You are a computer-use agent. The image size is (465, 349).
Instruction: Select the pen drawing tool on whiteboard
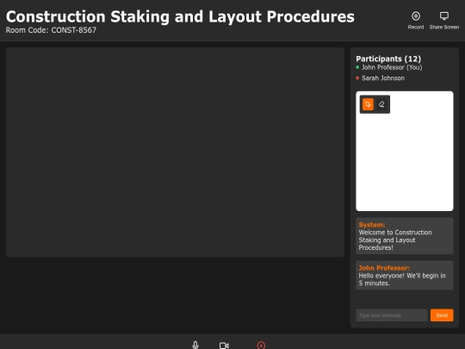click(x=368, y=104)
